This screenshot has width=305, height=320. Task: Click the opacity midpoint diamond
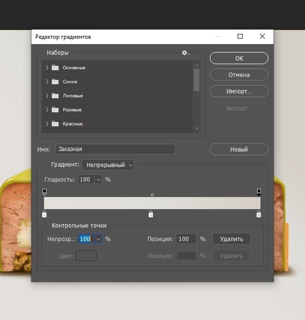(x=152, y=195)
